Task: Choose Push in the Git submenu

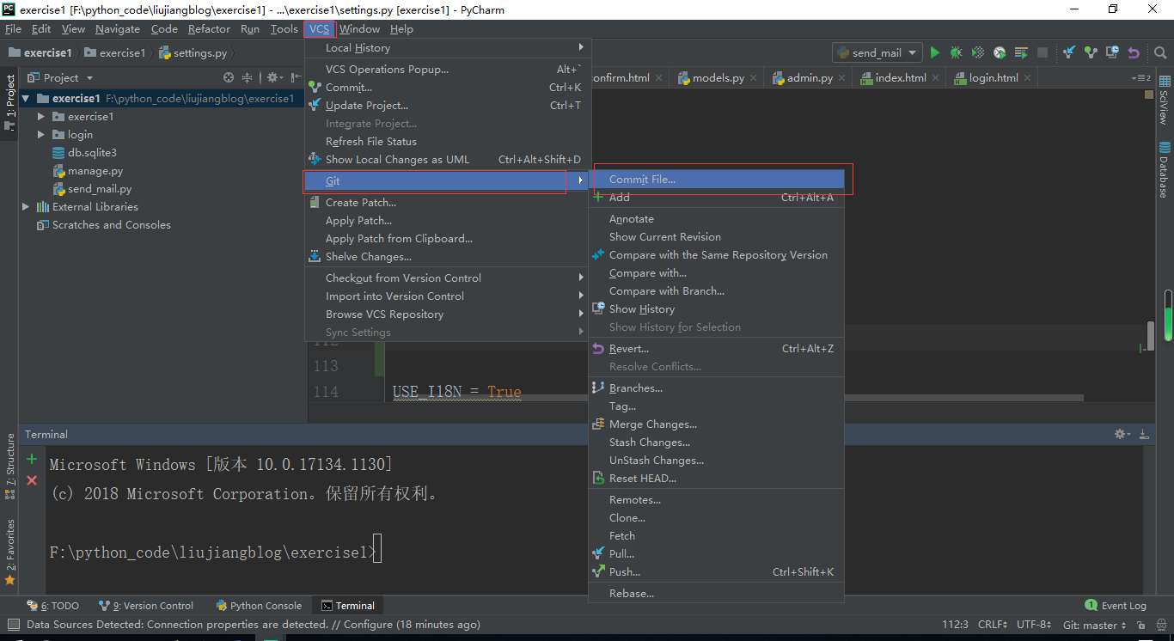Action: click(x=716, y=571)
